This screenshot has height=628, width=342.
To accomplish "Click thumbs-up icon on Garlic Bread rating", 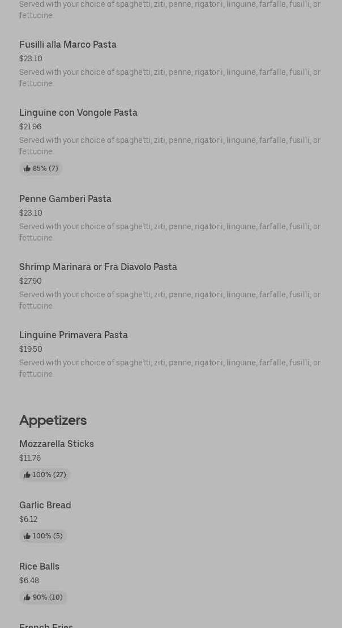I will [27, 536].
